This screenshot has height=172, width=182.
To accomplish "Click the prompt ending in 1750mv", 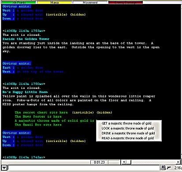I will pos(24,84).
